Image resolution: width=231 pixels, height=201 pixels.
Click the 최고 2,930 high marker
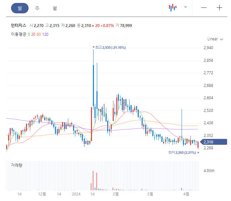[x=109, y=47]
